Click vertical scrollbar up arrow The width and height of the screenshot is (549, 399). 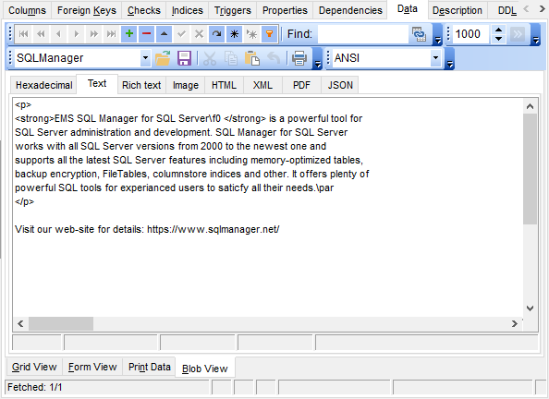click(x=531, y=106)
